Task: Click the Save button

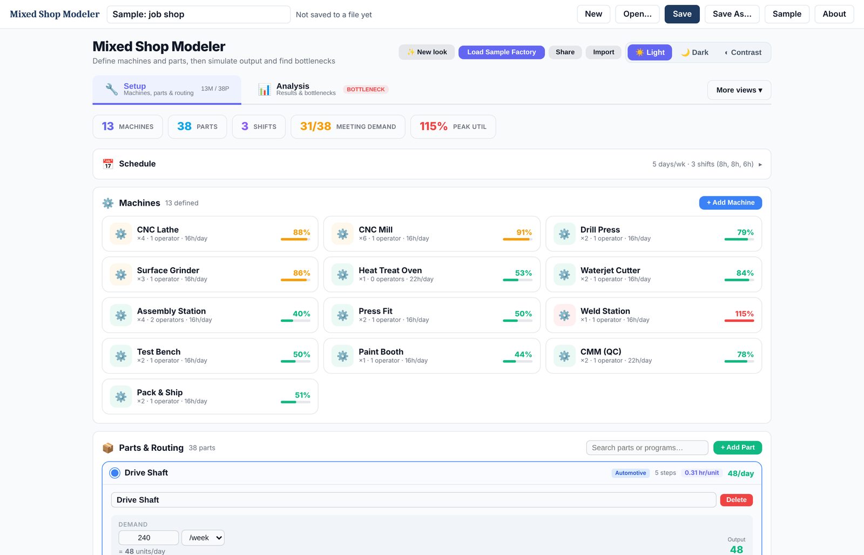Action: 682,14
